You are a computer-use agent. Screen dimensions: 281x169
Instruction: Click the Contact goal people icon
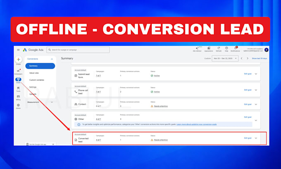76,104
